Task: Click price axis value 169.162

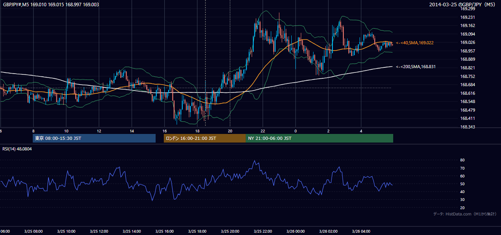Action: tap(468, 25)
